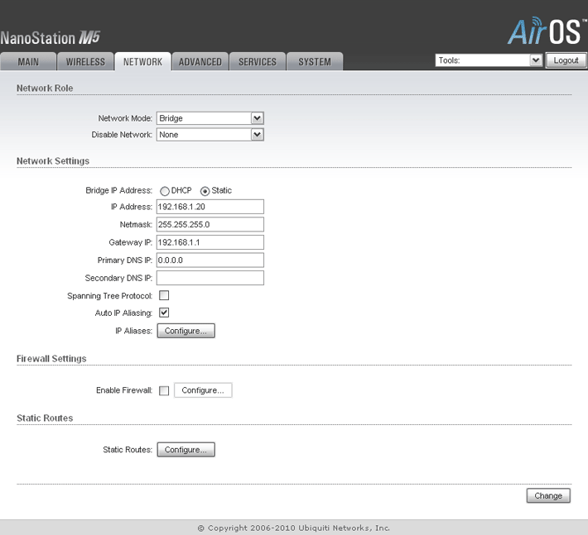Screen dimensions: 588x535
Task: Enable the Spanning Tree Protocol checkbox
Action: coord(164,295)
